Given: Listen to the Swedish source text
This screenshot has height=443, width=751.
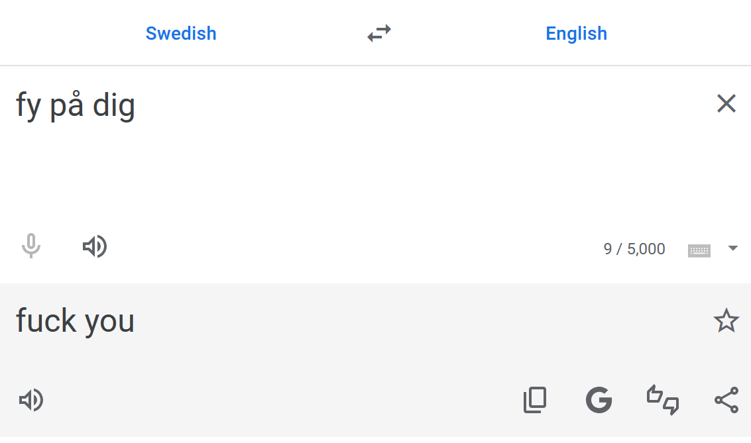Looking at the screenshot, I should (95, 247).
